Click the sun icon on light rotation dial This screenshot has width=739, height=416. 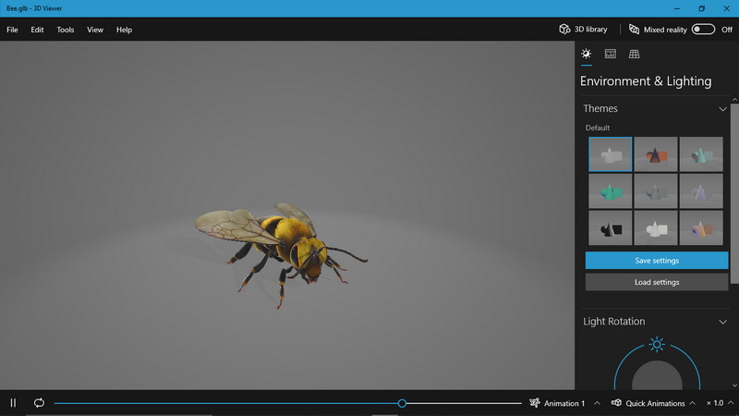tap(657, 344)
